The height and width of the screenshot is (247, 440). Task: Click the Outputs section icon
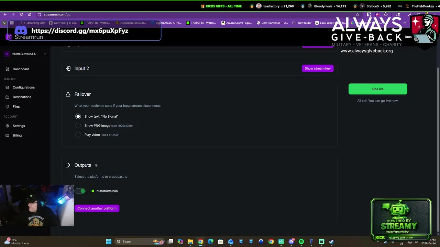[x=68, y=165]
